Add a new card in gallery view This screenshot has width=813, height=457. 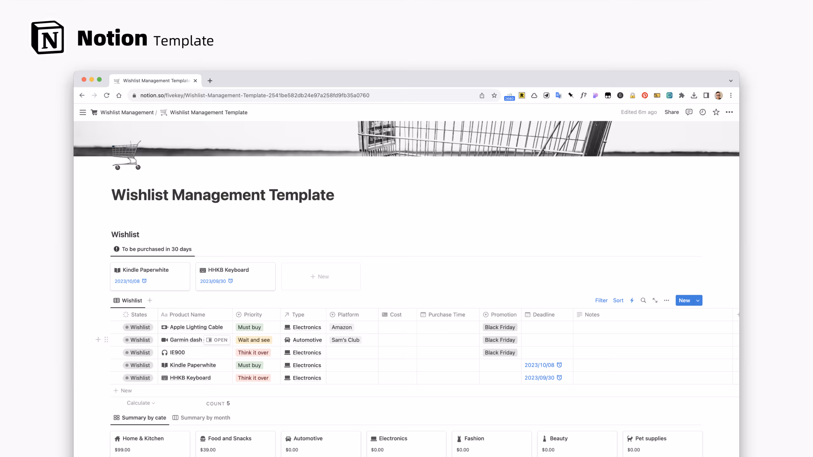pos(321,276)
